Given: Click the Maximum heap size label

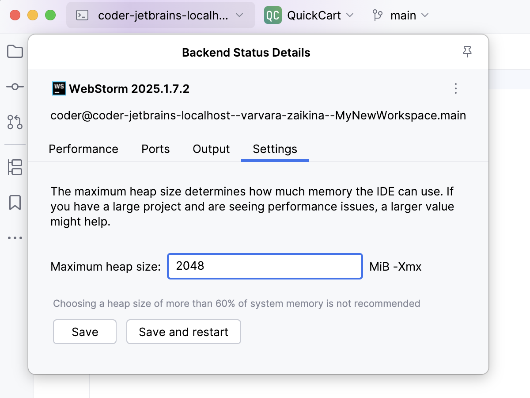Looking at the screenshot, I should click(x=106, y=267).
